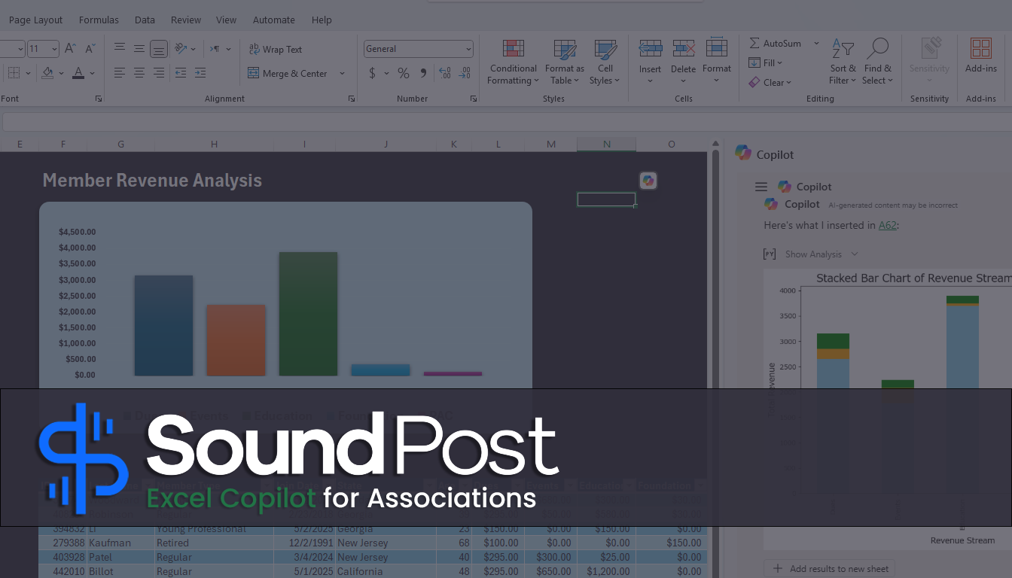This screenshot has height=578, width=1012.
Task: Apply the font color A
Action: [x=78, y=73]
